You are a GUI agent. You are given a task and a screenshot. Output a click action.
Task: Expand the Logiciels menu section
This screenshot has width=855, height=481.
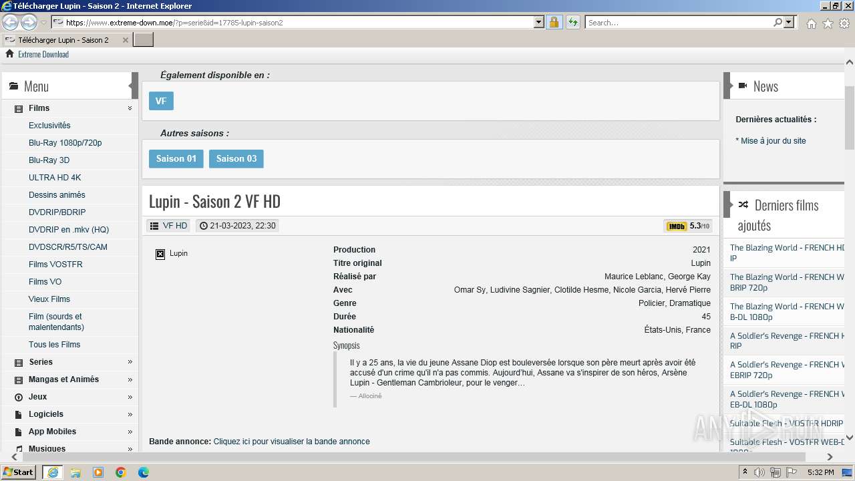pyautogui.click(x=130, y=414)
